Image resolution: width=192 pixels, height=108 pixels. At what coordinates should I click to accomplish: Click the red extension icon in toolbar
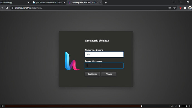coord(180,8)
